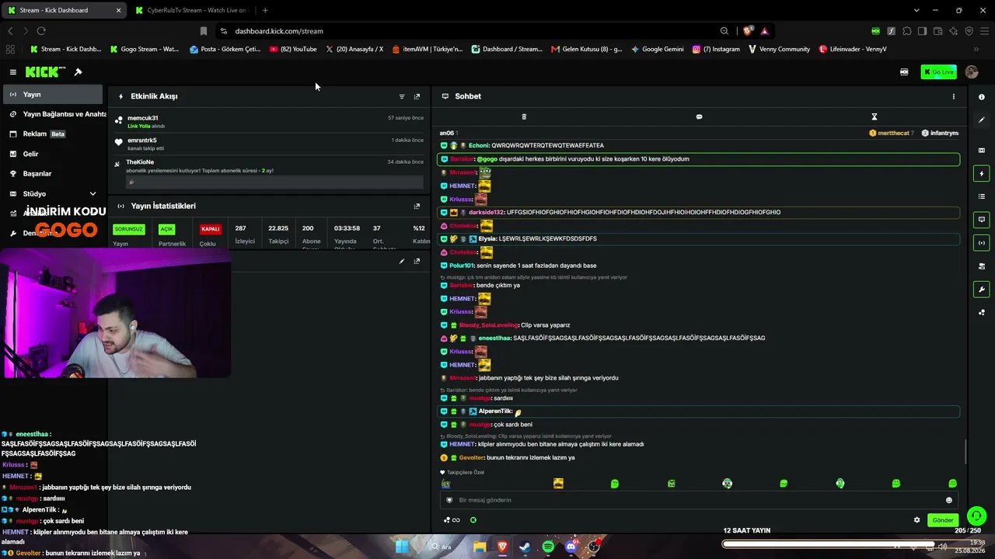Click the green headset support button
This screenshot has height=559, width=995.
point(976,516)
